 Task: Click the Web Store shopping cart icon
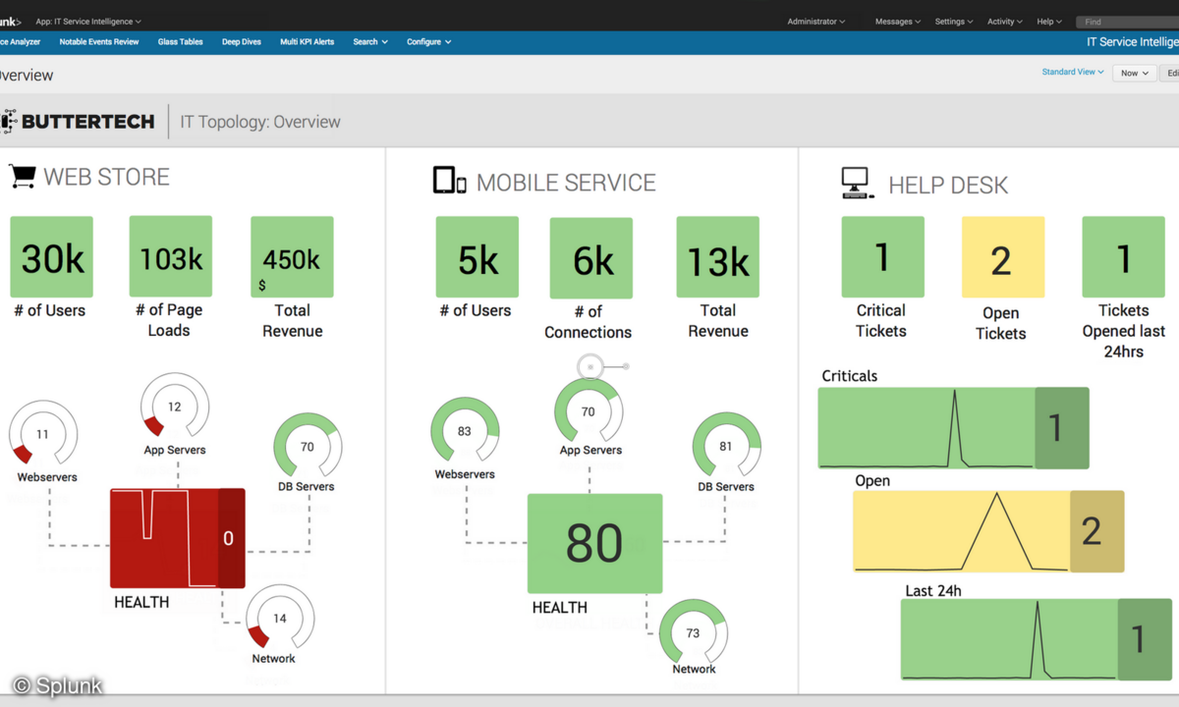(x=22, y=177)
